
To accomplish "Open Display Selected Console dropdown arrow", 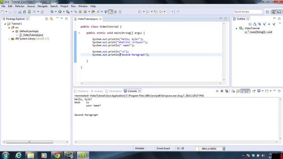I will point(263,91).
